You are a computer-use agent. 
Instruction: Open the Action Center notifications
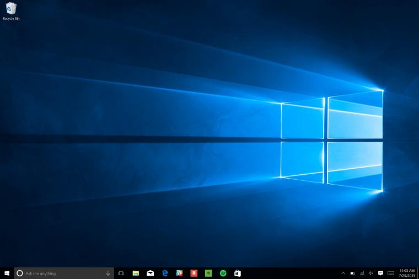pos(380,273)
